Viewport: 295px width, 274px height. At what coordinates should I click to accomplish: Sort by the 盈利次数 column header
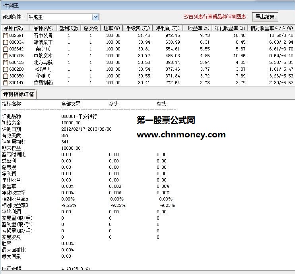[x=69, y=28]
